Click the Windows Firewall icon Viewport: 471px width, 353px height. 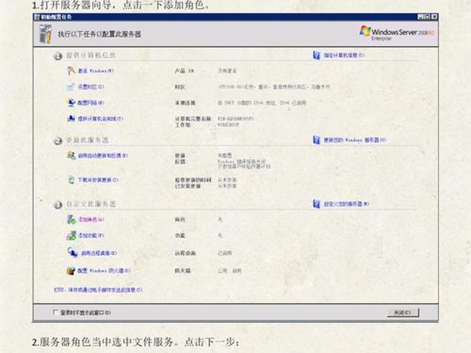[71, 271]
